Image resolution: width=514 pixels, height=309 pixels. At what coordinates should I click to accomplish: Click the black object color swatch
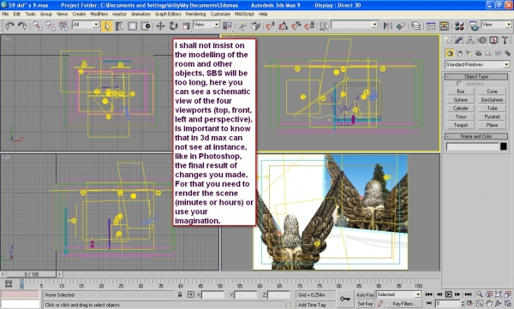[x=504, y=146]
